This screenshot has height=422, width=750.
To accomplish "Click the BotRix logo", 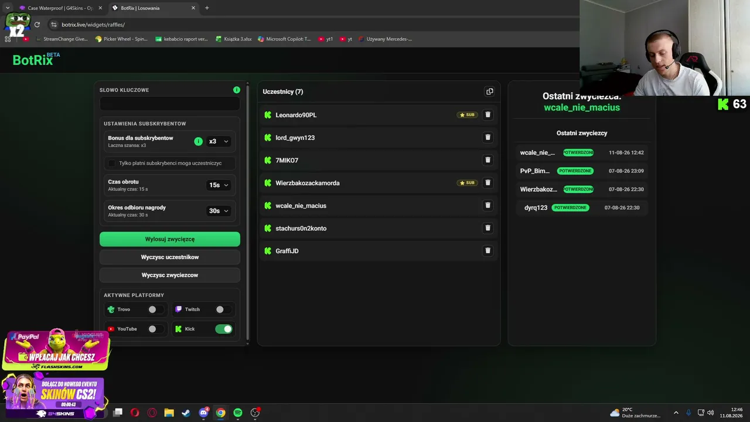I will [36, 59].
